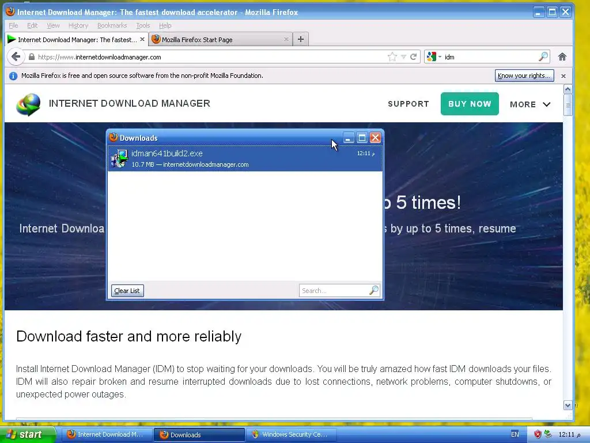Switch to Internet Download M... taskbar button
This screenshot has width=590, height=443.
106,434
